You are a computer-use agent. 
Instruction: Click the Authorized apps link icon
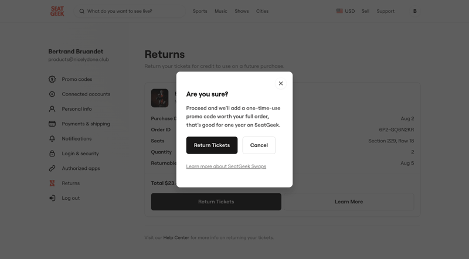[52, 168]
